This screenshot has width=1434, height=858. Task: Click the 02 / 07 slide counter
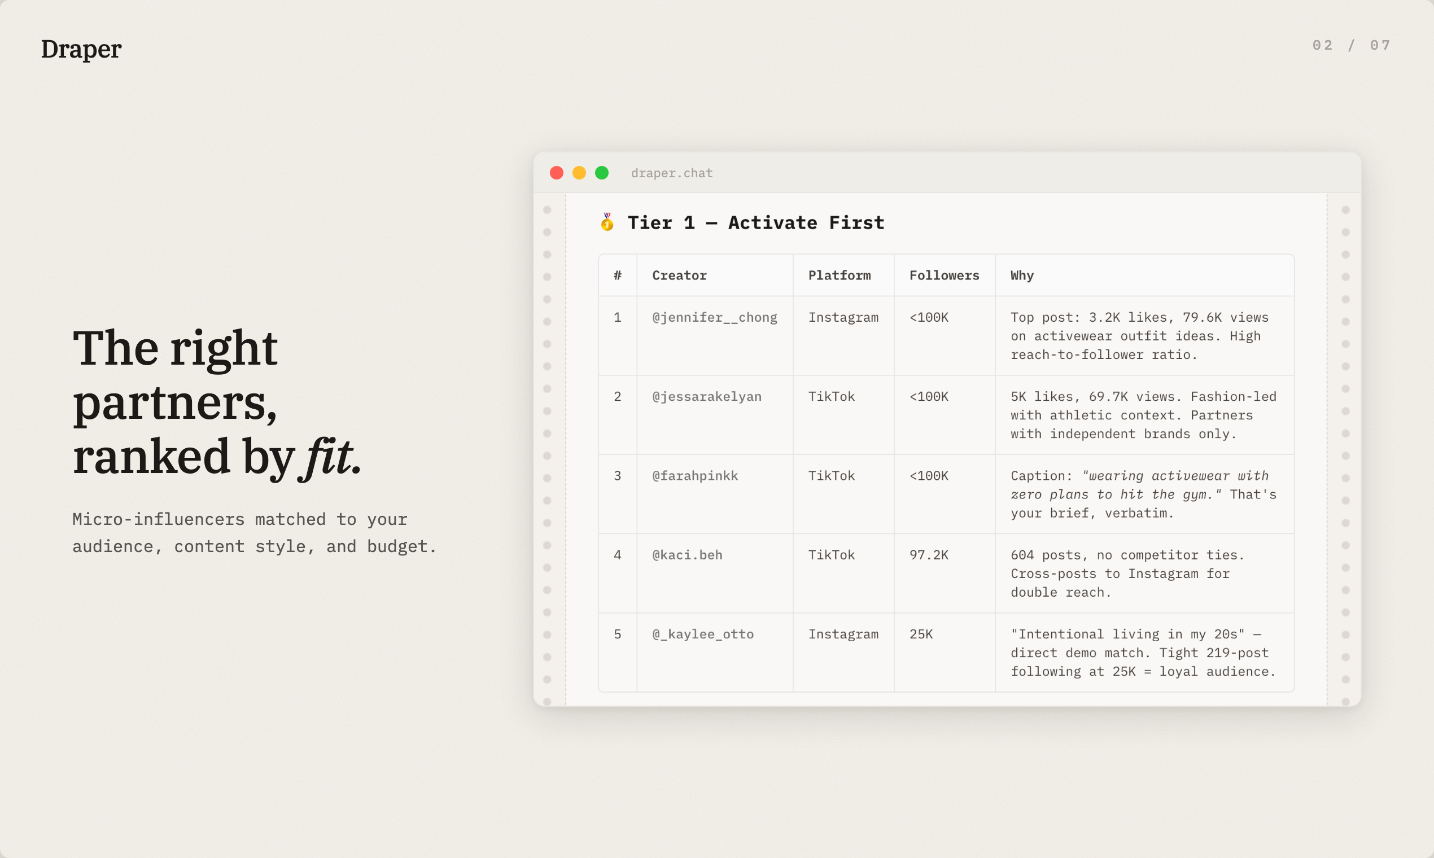coord(1351,45)
